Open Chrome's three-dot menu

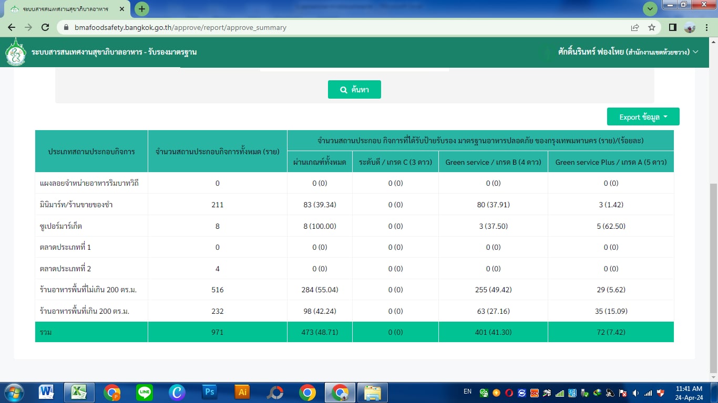click(x=707, y=27)
